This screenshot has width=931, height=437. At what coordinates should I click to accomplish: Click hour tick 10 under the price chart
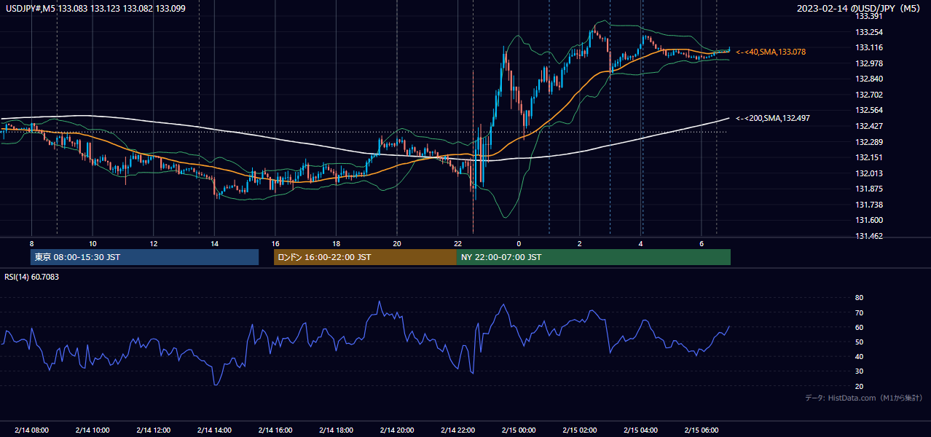[x=93, y=243]
